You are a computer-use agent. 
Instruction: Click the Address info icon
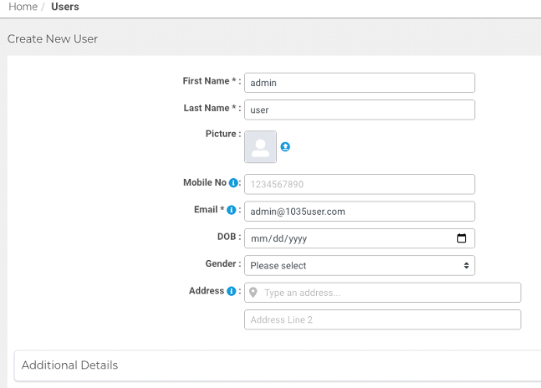click(x=231, y=291)
